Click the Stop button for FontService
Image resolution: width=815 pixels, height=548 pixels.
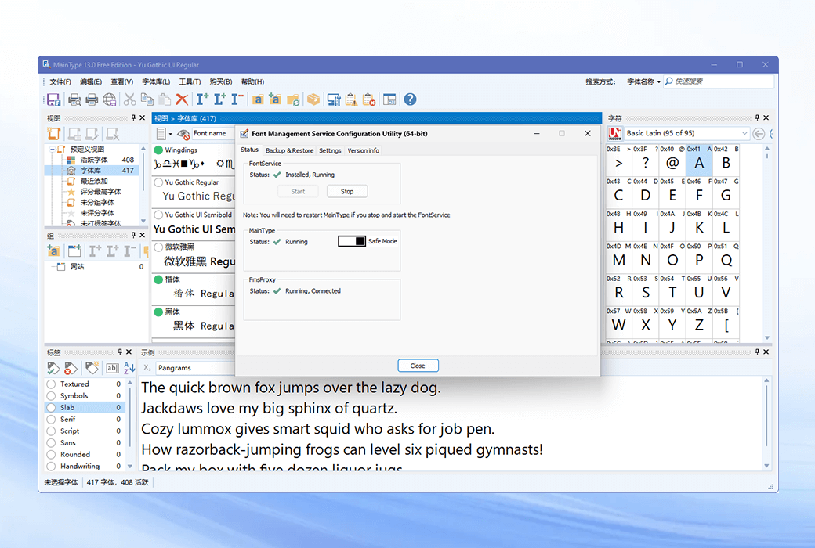click(x=346, y=192)
